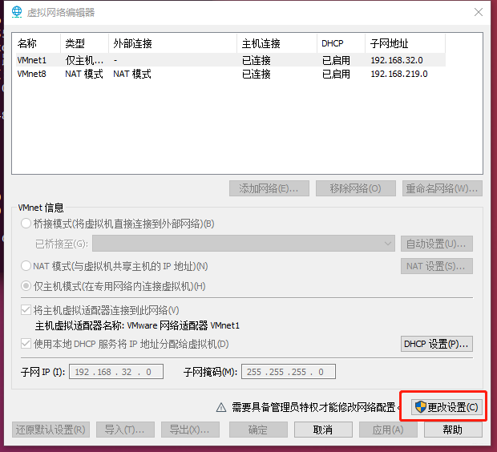Select the NAT 模式 radio button

26,265
